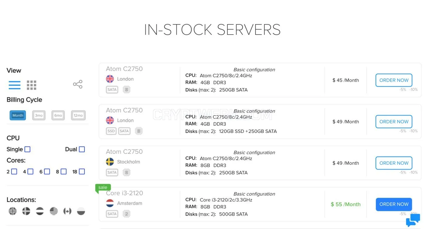
Task: Click the "500GB SATA" disk text
Action: click(x=233, y=214)
